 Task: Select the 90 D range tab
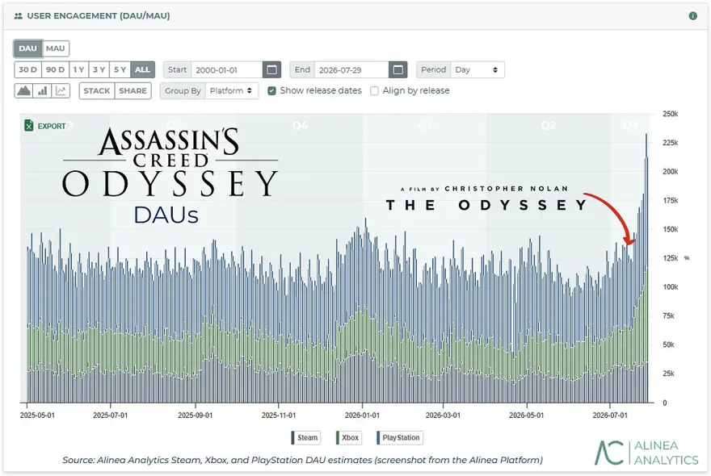coord(55,69)
